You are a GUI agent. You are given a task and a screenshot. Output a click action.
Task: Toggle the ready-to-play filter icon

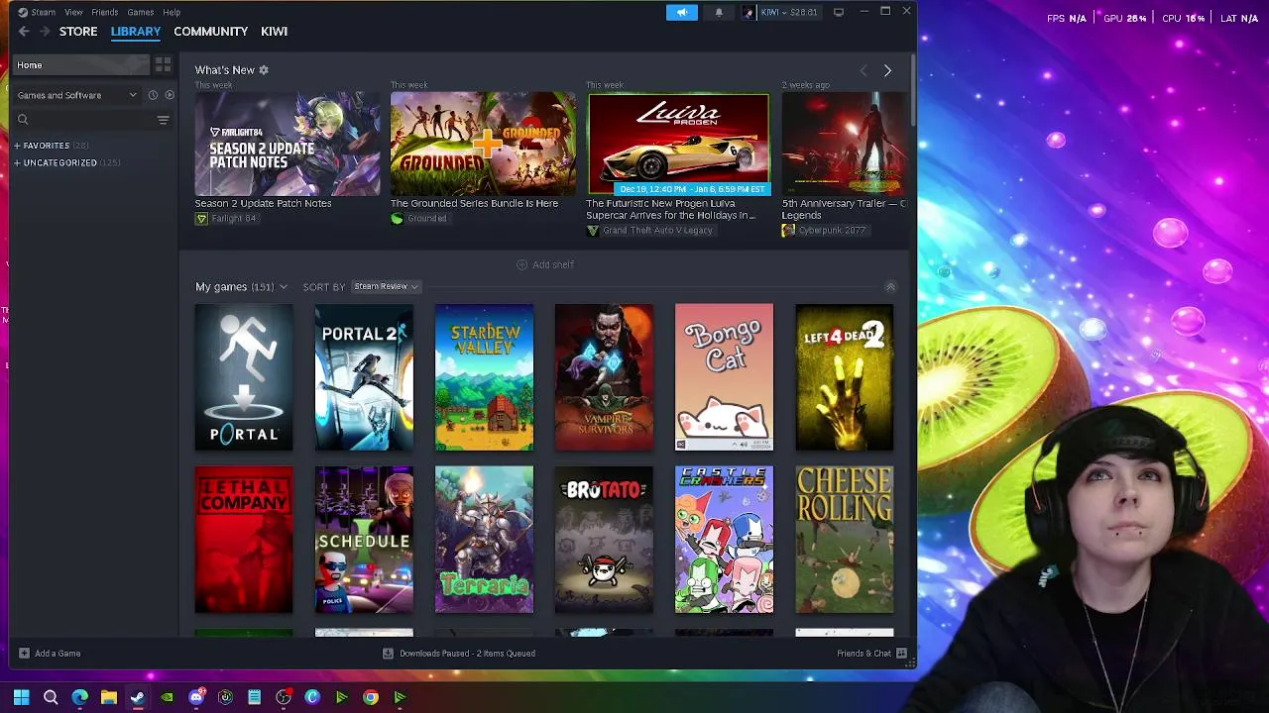[x=170, y=95]
